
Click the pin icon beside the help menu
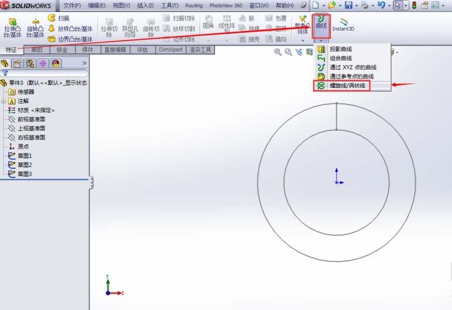(303, 5)
